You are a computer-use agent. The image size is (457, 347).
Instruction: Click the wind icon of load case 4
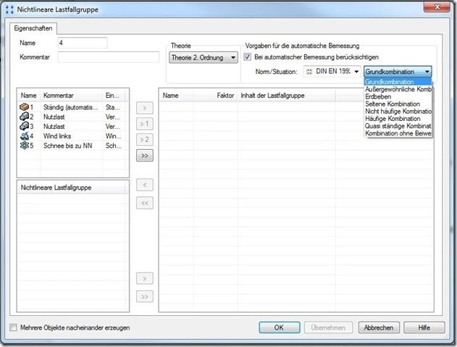pos(25,136)
